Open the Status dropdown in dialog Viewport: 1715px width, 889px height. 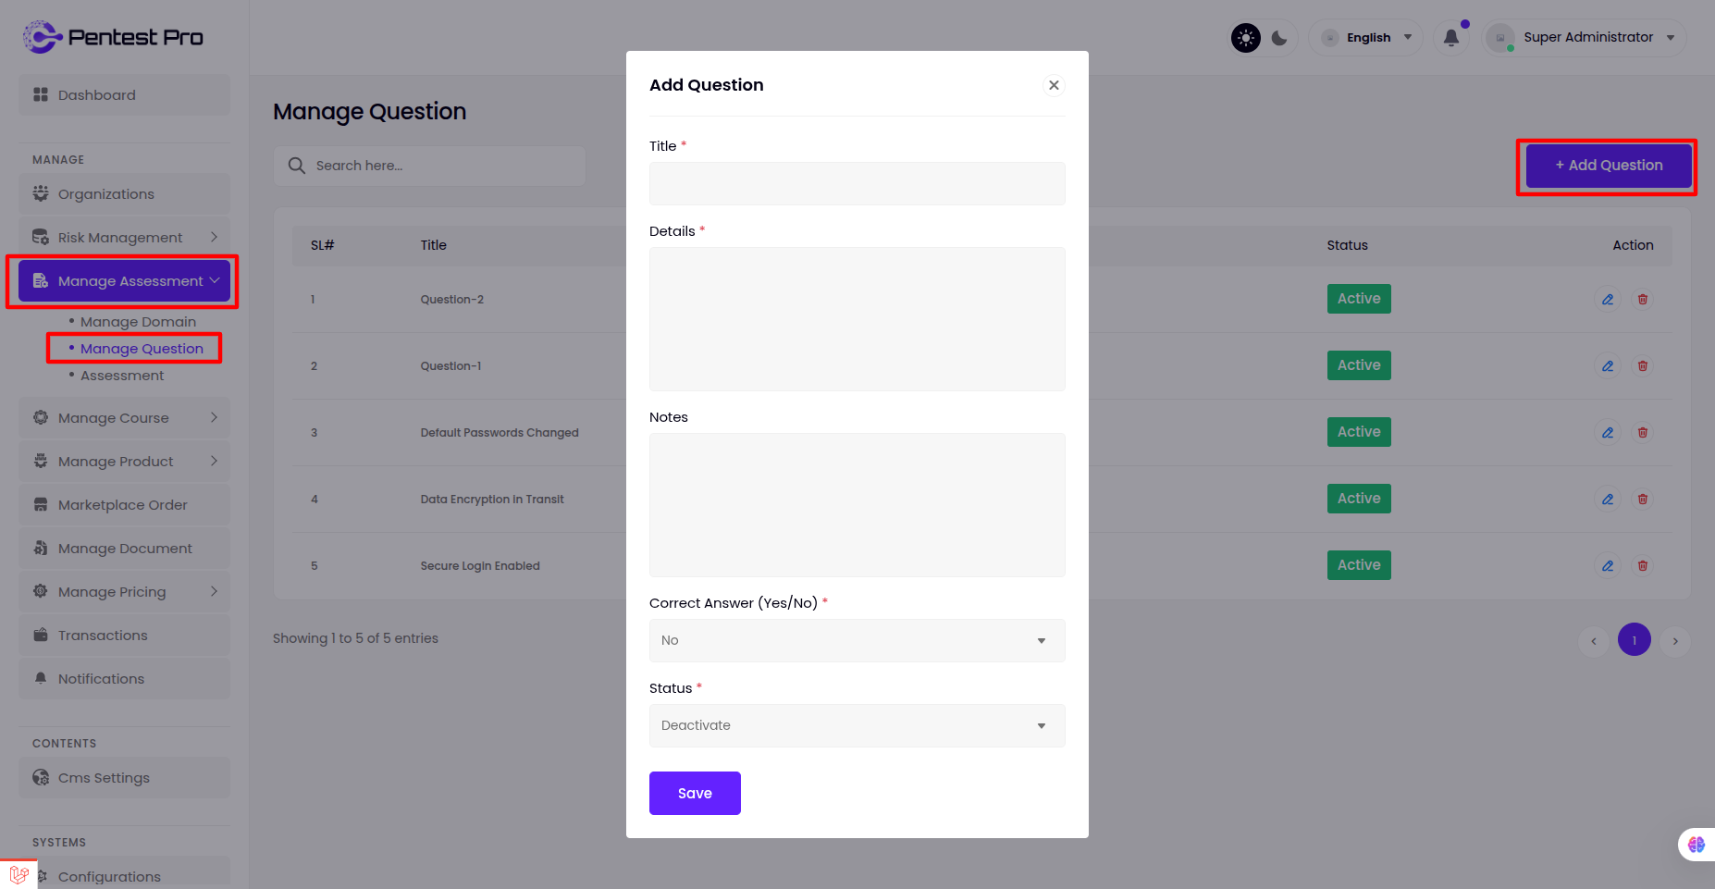[857, 725]
